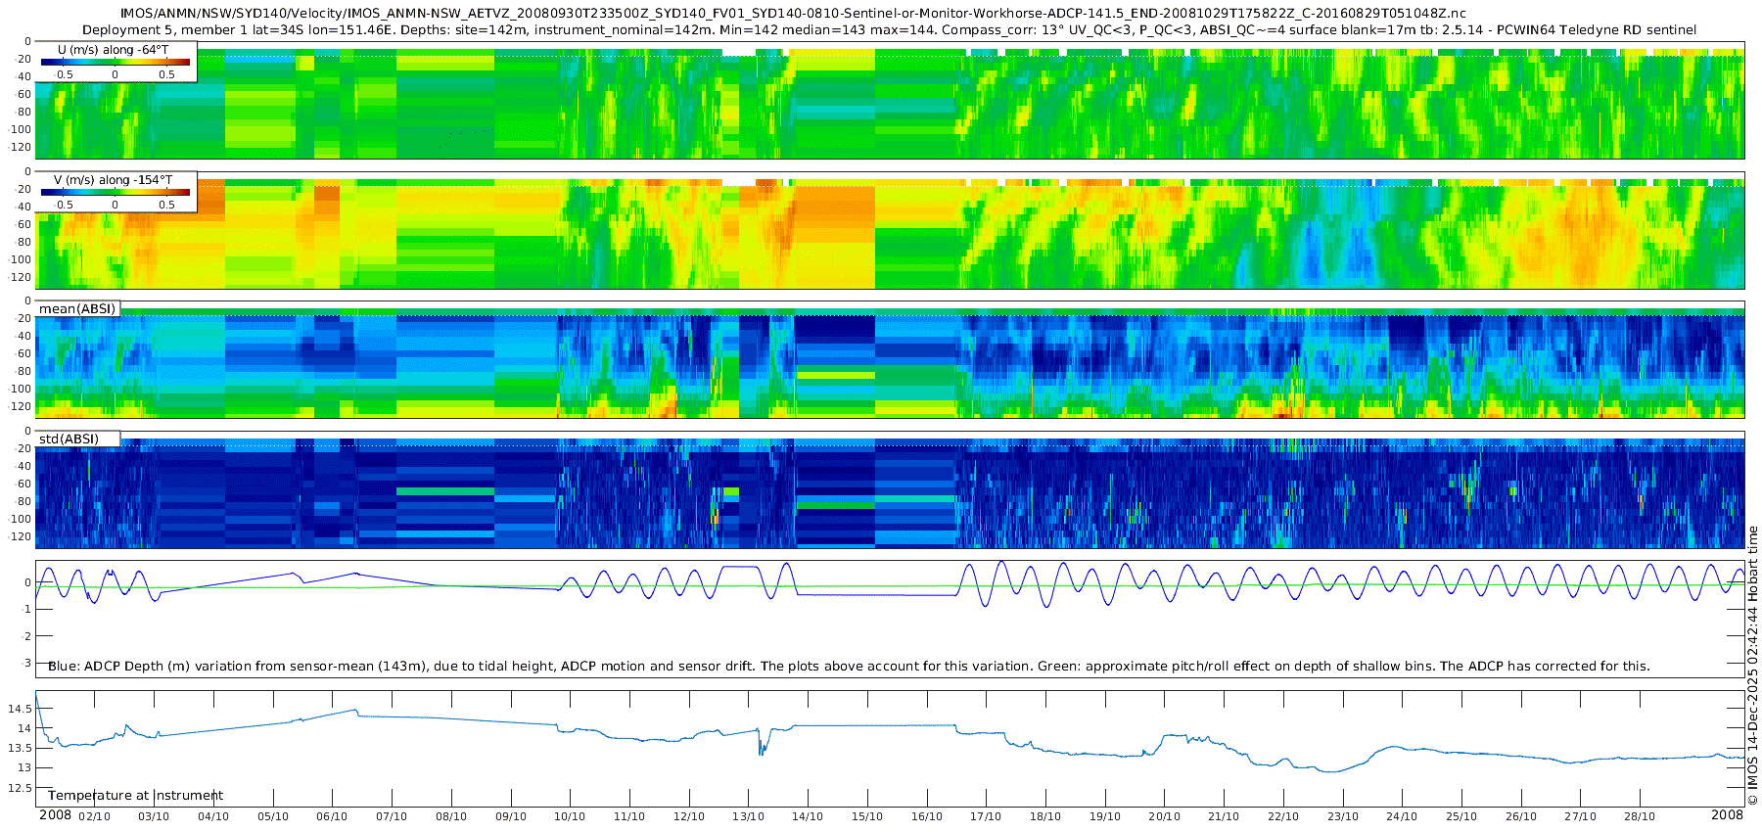Image resolution: width=1762 pixels, height=832 pixels.
Task: Click the 'U (m/s) along -64°T' legend text
Action: click(x=114, y=49)
